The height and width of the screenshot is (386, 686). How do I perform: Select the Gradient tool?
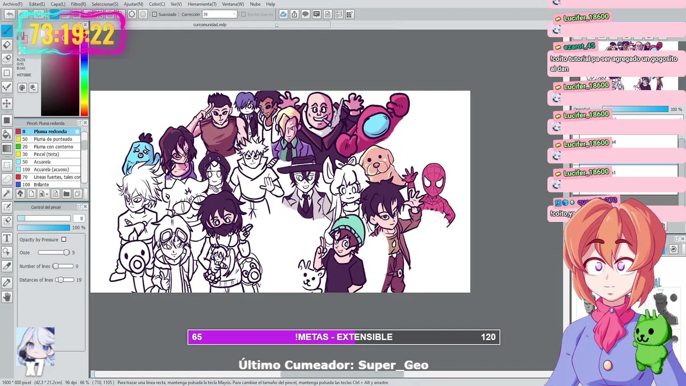coord(7,149)
